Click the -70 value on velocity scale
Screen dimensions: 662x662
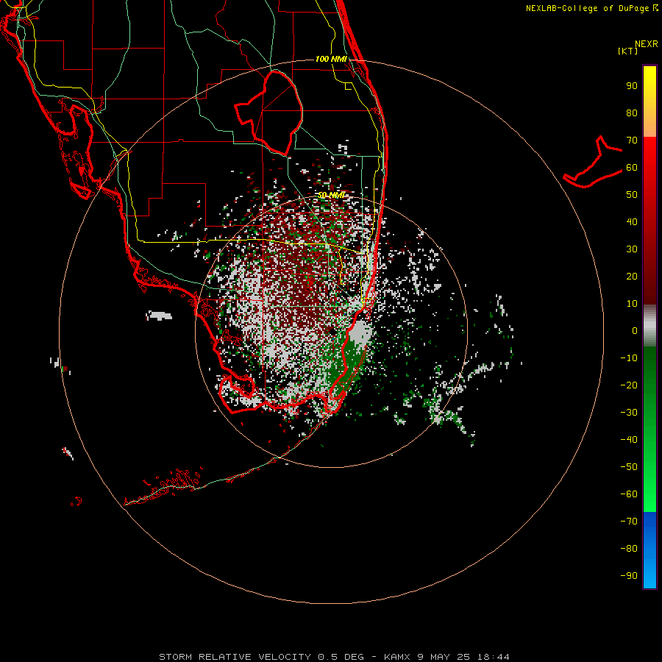[629, 522]
